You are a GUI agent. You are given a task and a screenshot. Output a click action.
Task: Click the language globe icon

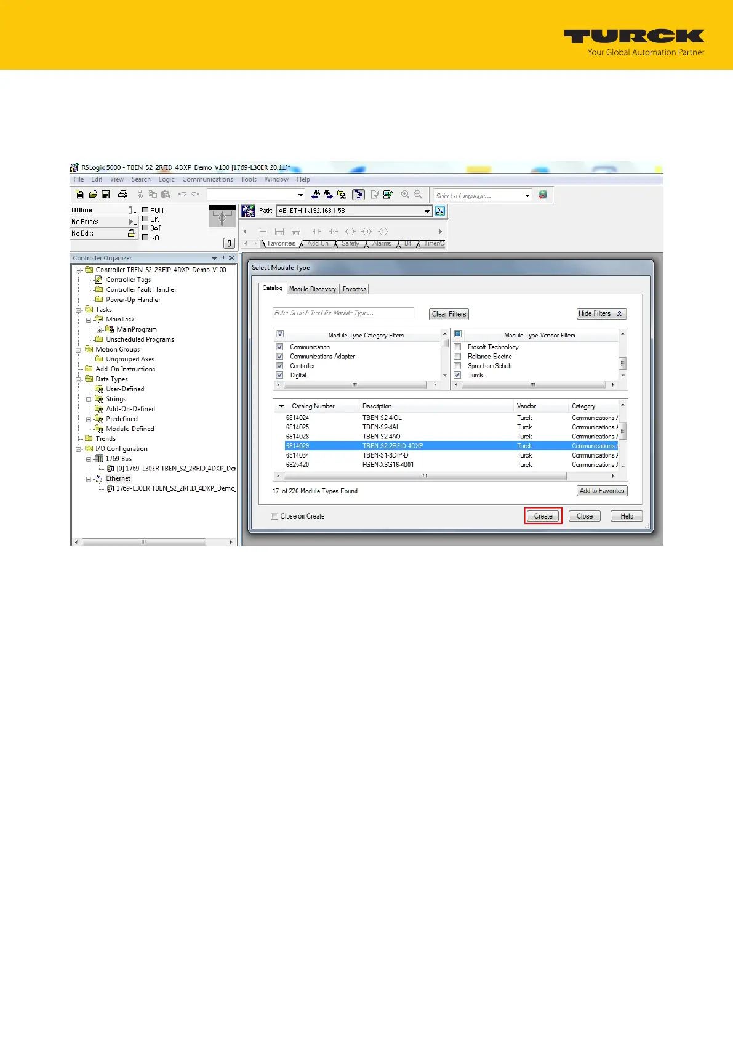543,195
